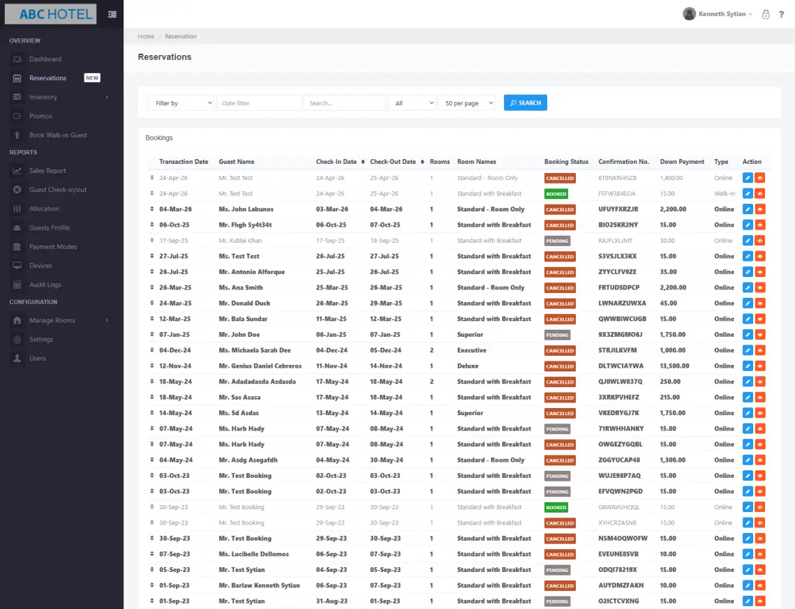The width and height of the screenshot is (795, 609).
Task: Click the lock icon in top bar
Action: point(766,14)
